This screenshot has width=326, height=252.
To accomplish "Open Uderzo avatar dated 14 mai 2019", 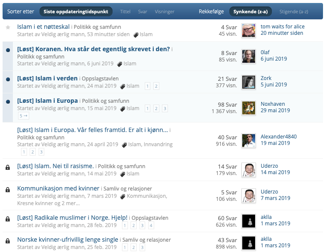I will click(248, 170).
